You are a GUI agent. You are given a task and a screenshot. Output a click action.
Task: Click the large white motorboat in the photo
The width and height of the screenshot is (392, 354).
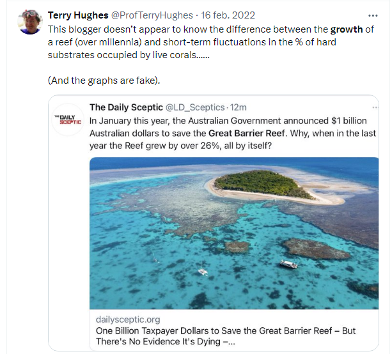(x=288, y=264)
